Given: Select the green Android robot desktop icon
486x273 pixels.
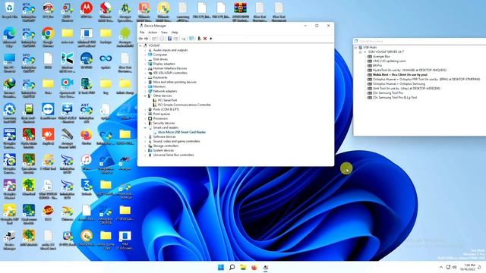Looking at the screenshot, I should [x=125, y=36].
